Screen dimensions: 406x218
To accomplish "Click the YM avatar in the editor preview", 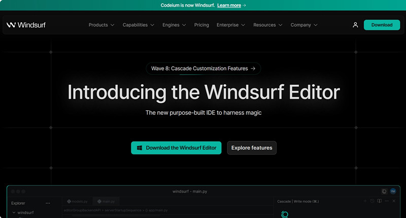I will (393, 191).
